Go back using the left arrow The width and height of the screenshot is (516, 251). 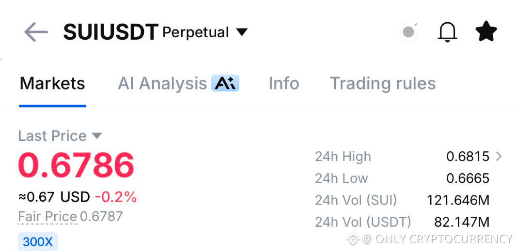36,32
